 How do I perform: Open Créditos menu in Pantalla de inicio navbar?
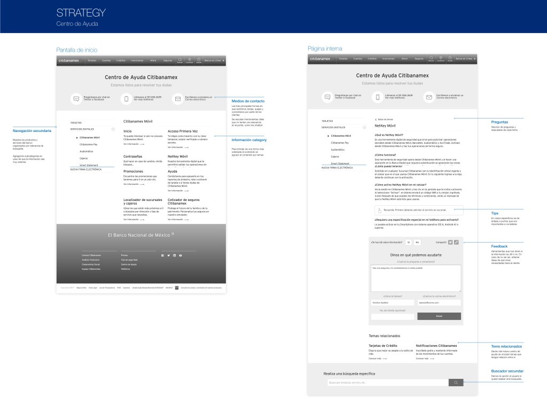tap(121, 60)
